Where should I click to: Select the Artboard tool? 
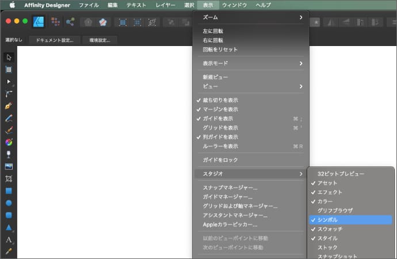tap(9, 69)
